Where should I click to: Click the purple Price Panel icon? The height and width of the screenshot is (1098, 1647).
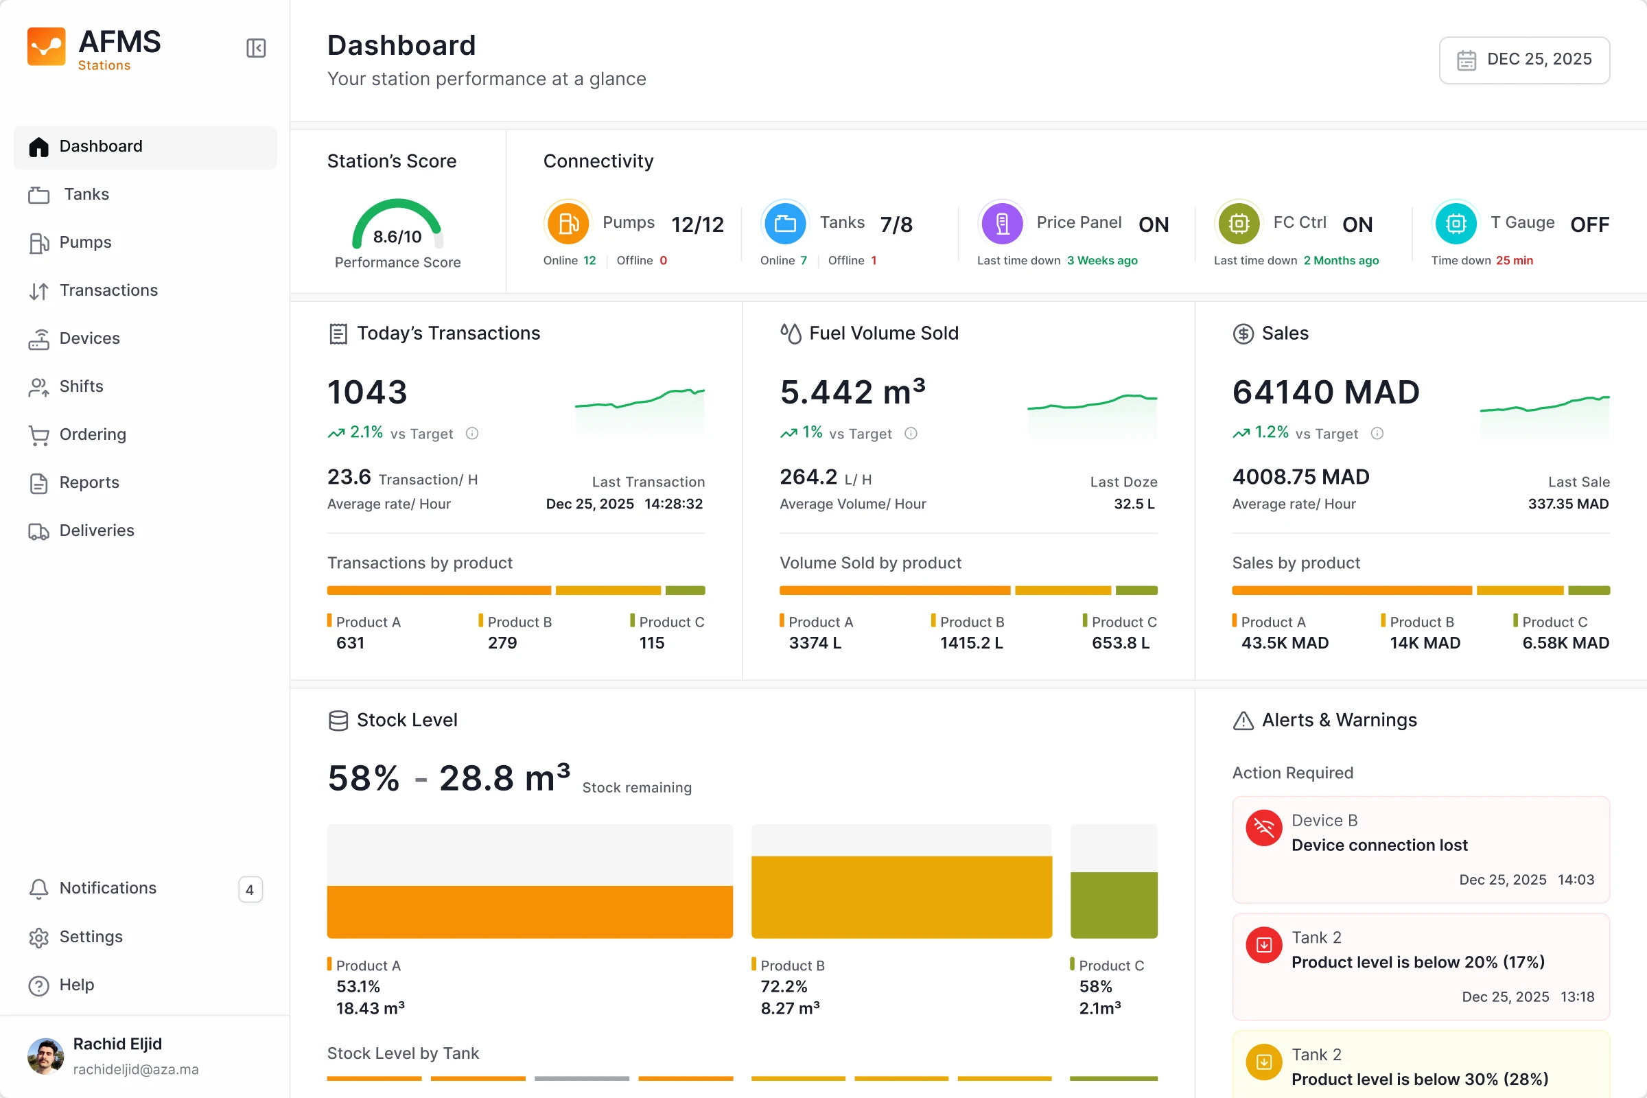click(1002, 224)
